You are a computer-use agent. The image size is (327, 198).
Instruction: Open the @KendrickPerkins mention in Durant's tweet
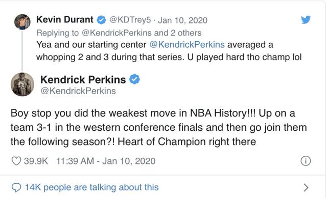click(187, 45)
